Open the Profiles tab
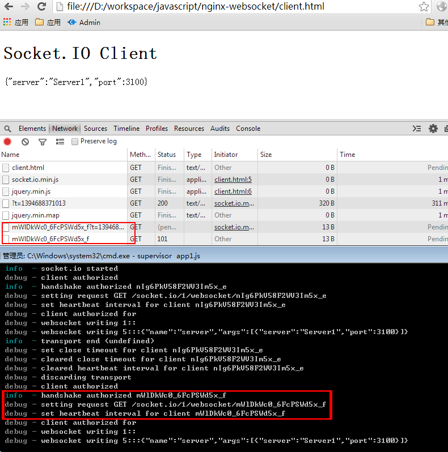This screenshot has width=448, height=452. pos(157,129)
